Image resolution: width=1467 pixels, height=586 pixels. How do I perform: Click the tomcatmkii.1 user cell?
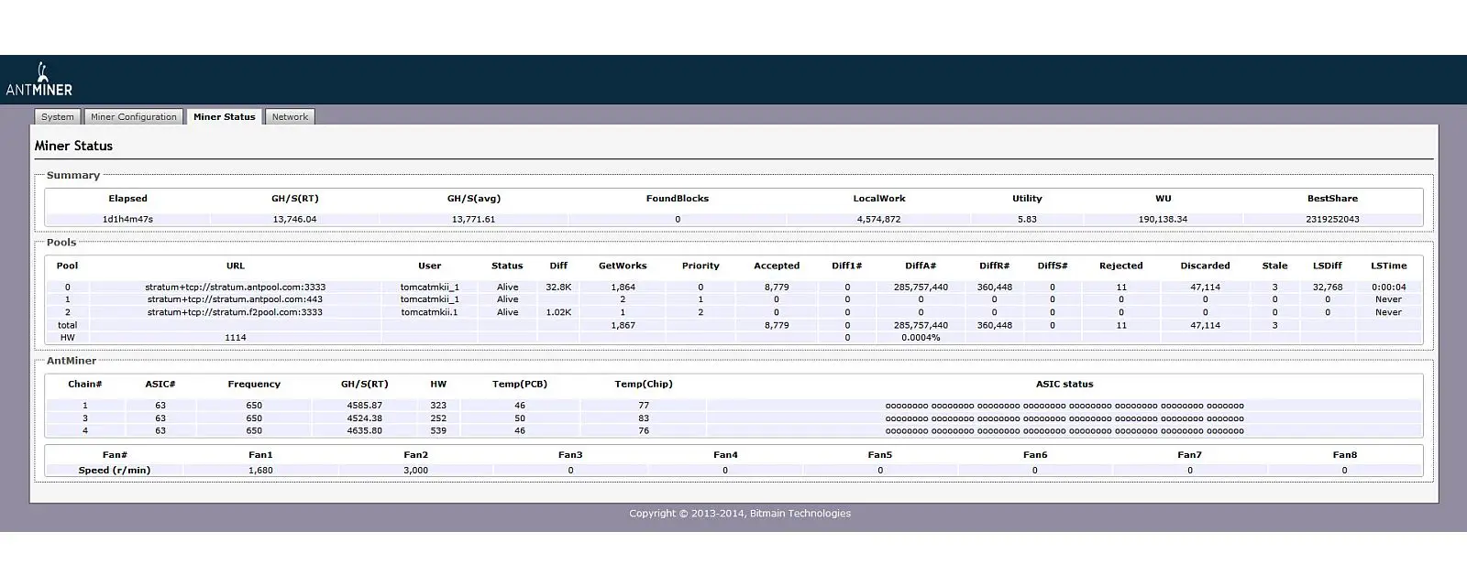click(429, 312)
